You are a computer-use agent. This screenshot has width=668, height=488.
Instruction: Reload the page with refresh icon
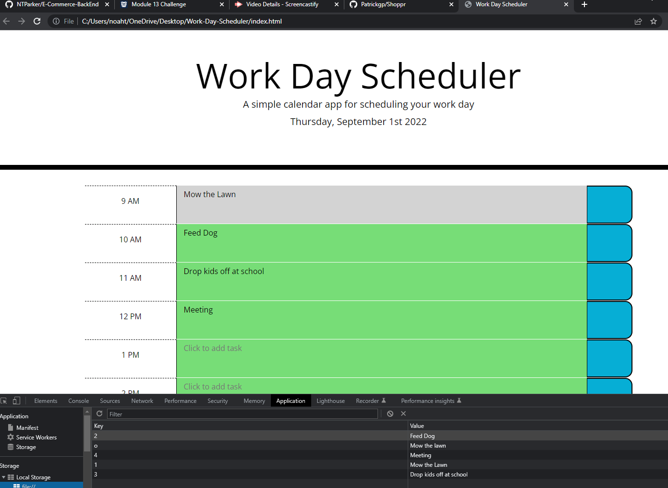coord(37,21)
